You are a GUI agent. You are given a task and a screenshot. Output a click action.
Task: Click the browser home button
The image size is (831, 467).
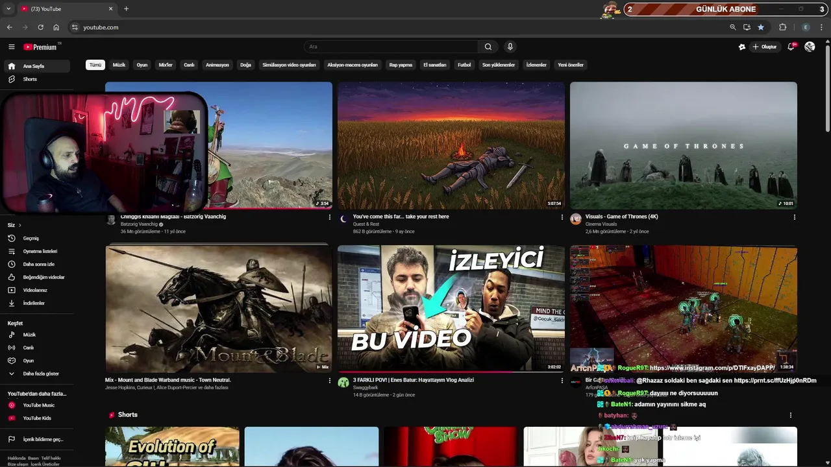(x=56, y=27)
